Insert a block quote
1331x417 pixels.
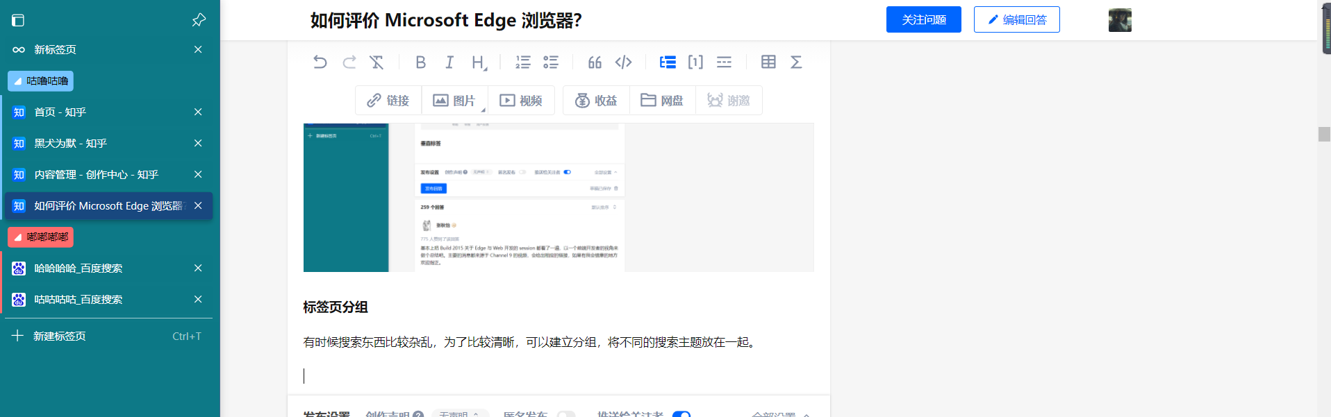pos(595,62)
